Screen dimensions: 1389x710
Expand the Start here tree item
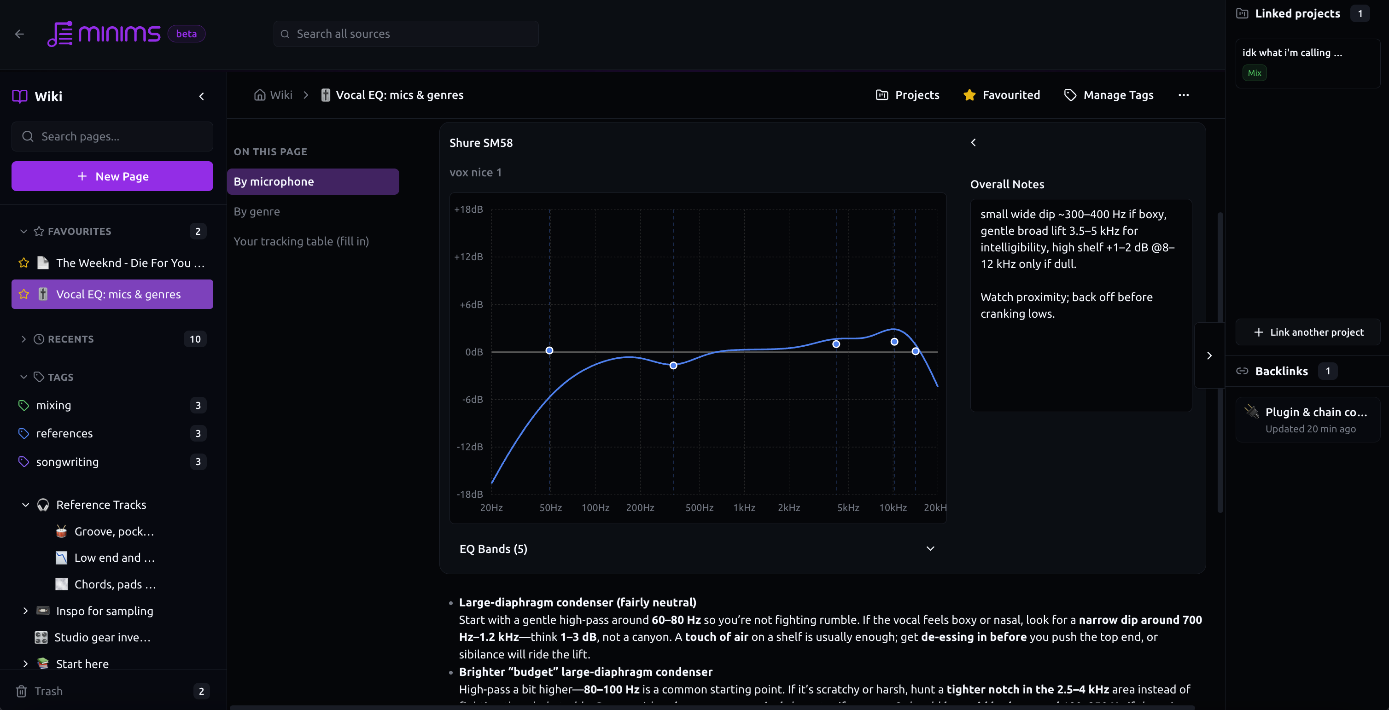tap(25, 663)
